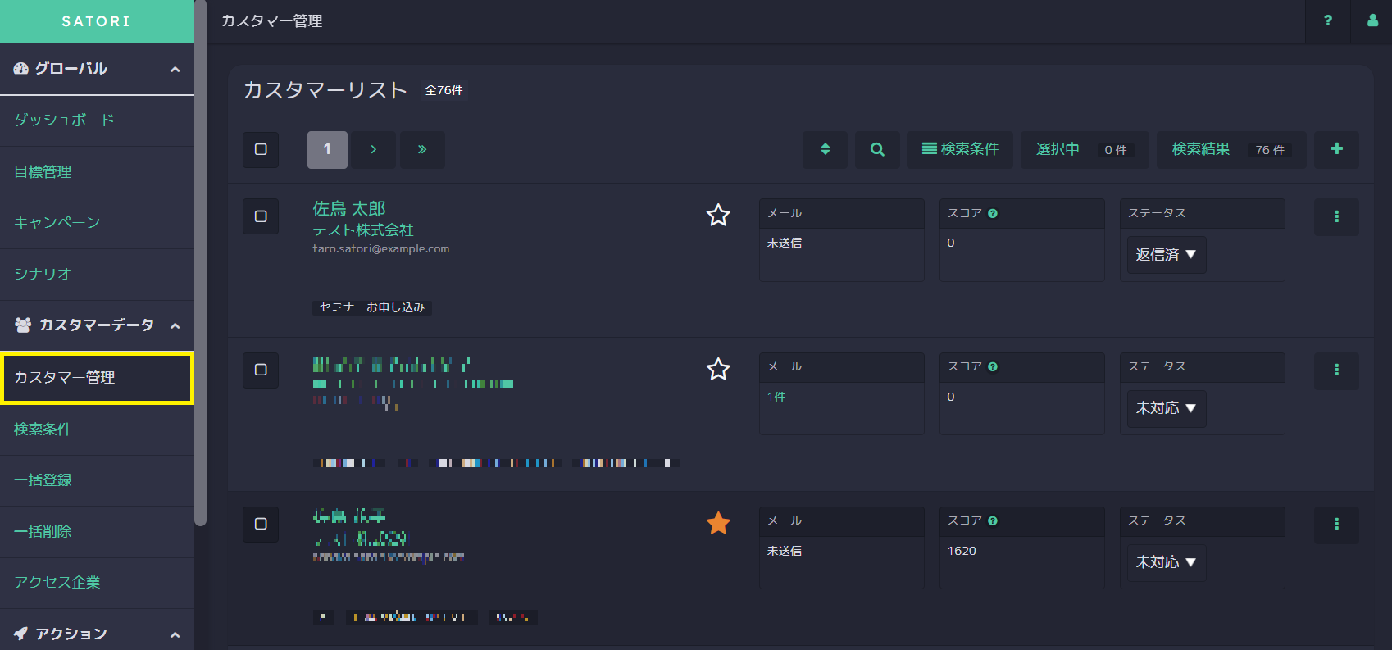
Task: Open the user account icon menu
Action: [x=1372, y=20]
